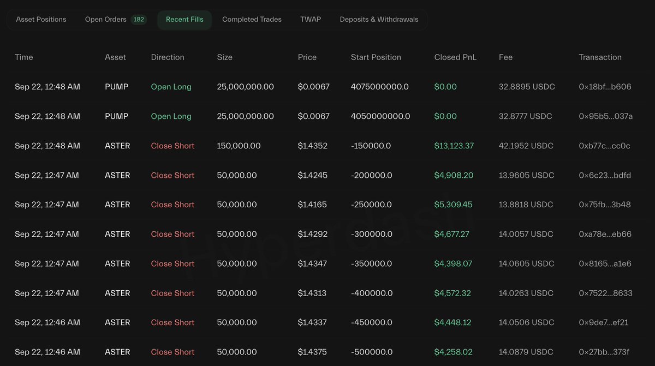Open transaction link 0x9de7...ef21

[603, 322]
